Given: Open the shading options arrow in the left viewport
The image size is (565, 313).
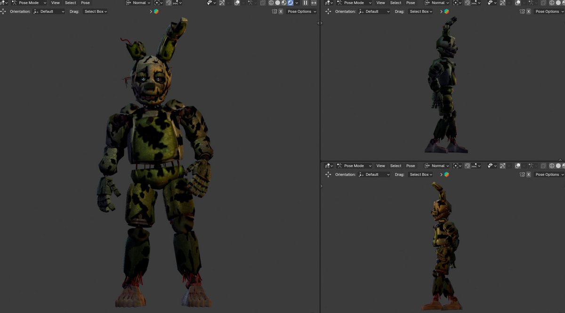Looking at the screenshot, I should pyautogui.click(x=297, y=3).
